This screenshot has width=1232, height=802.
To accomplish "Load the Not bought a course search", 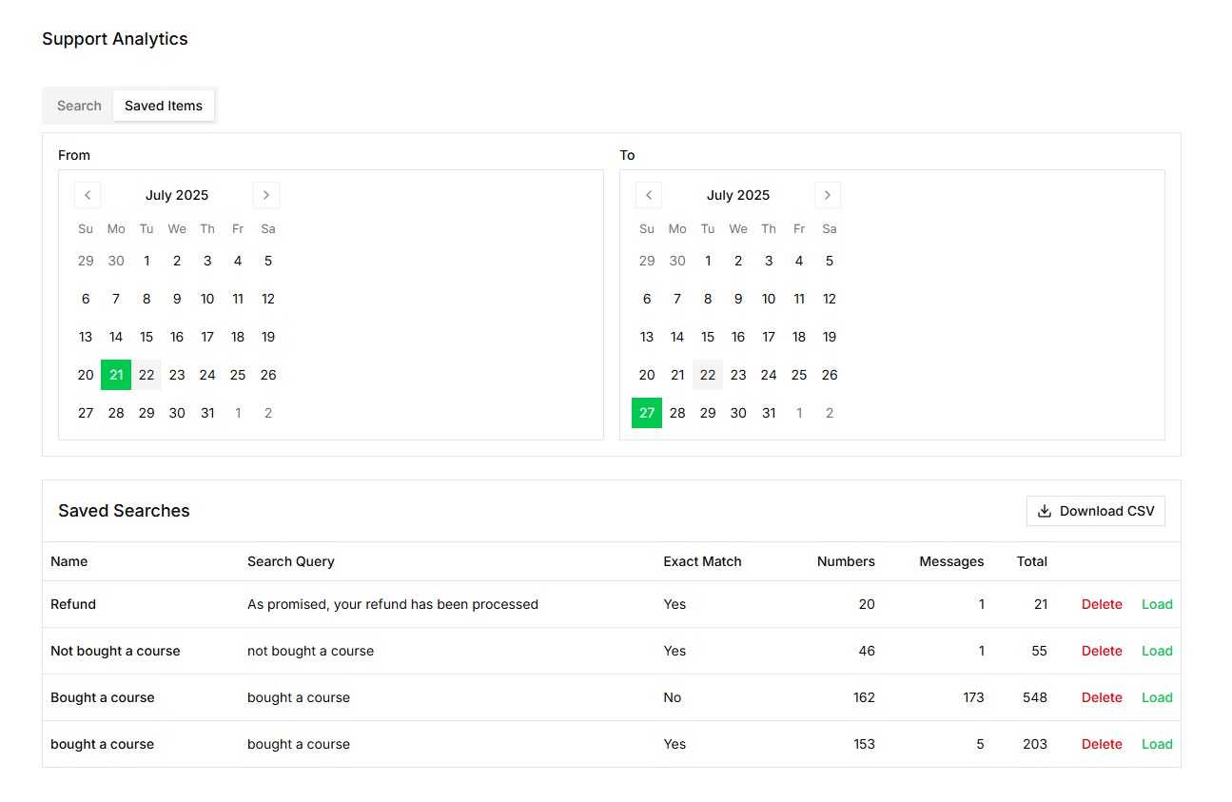I will pyautogui.click(x=1157, y=651).
